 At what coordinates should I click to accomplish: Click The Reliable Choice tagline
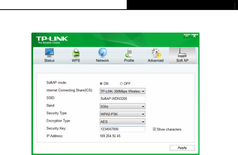pyautogui.click(x=49, y=43)
